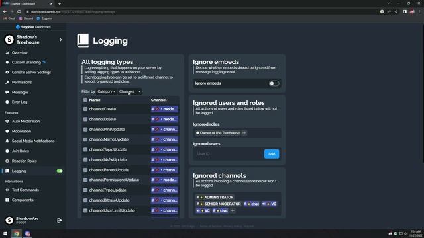424x238 pixels.
Task: Open channel selector for channelPinsUpdate
Action: click(164, 130)
